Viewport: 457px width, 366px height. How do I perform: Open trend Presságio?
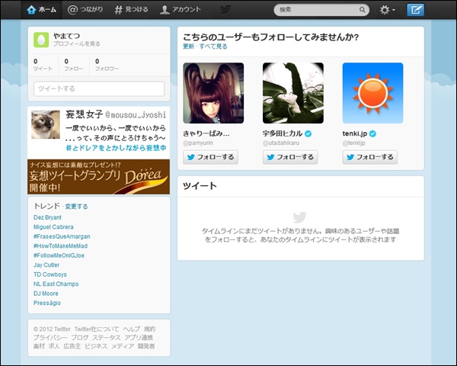point(47,303)
